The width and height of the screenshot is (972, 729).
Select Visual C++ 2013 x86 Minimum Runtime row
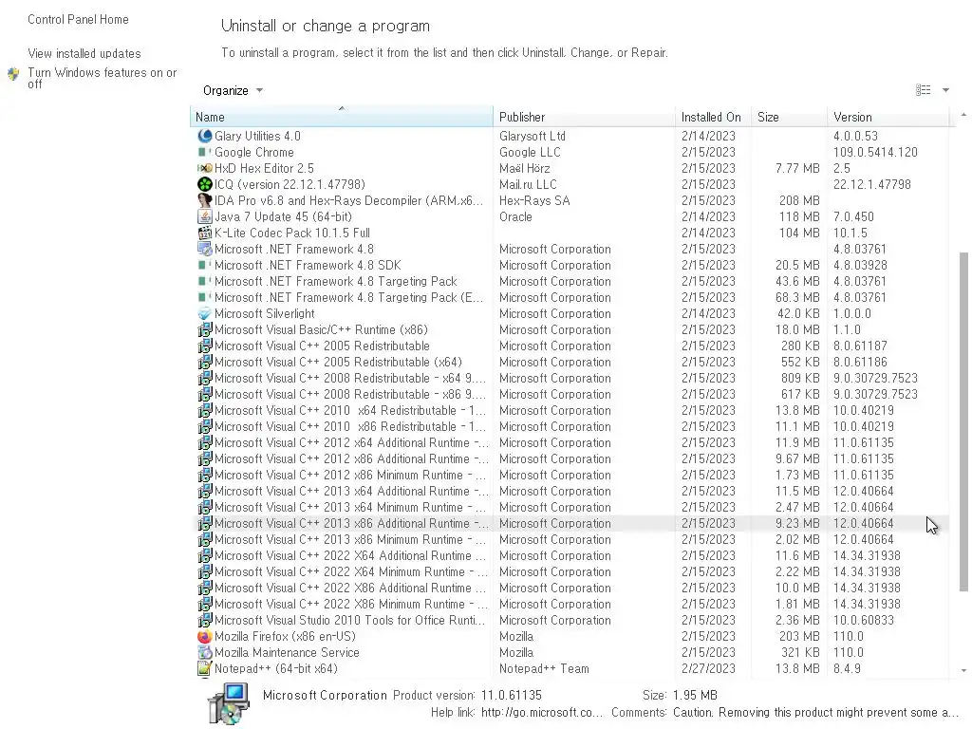click(x=570, y=539)
